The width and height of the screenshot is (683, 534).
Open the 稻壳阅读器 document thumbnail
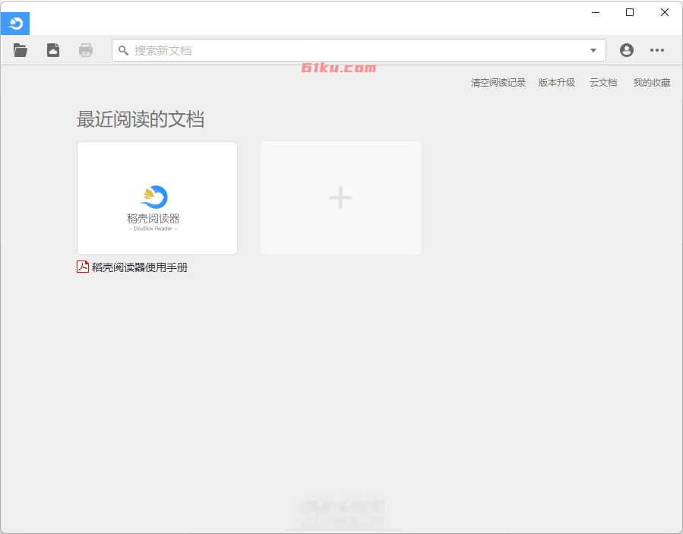point(157,198)
